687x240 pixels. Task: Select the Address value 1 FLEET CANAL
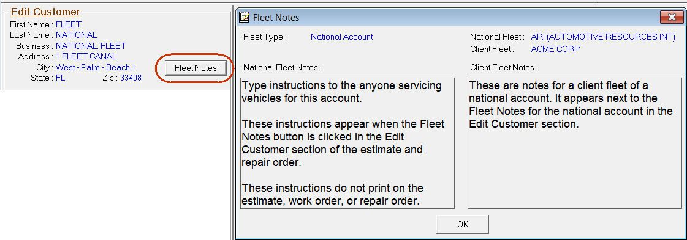point(86,56)
